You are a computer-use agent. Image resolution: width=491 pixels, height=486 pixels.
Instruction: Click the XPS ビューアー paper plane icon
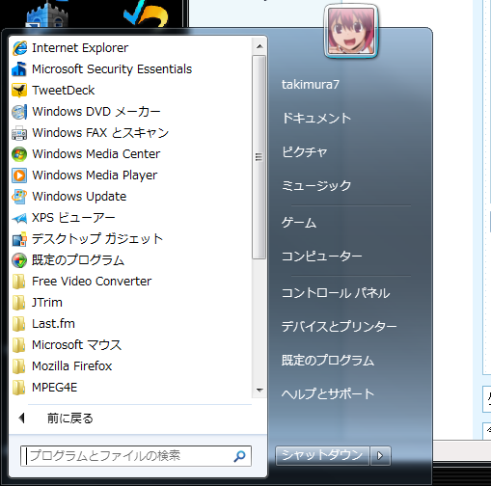pos(19,218)
